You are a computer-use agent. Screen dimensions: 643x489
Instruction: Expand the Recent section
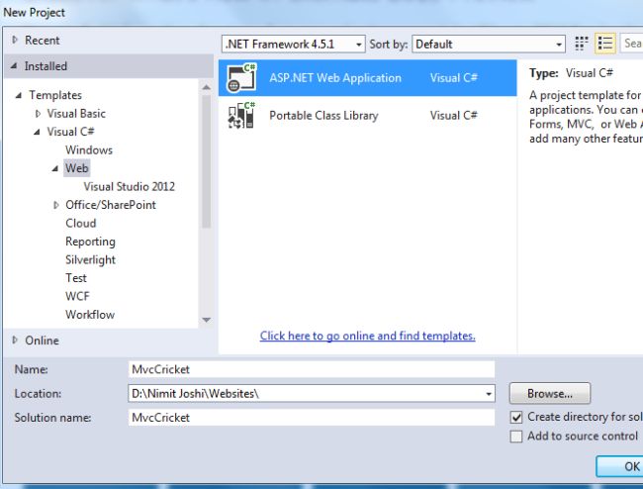(15, 40)
